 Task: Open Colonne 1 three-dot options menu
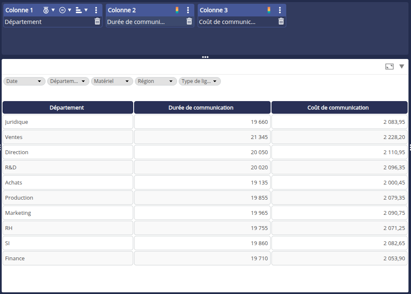click(x=96, y=10)
